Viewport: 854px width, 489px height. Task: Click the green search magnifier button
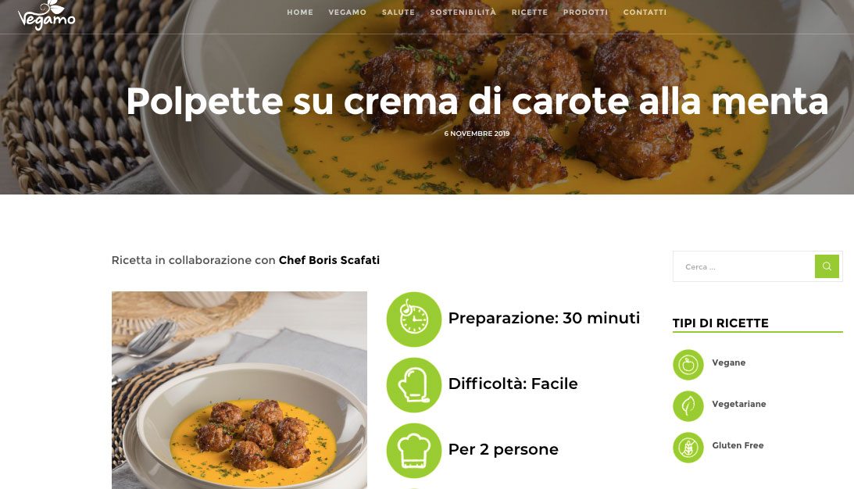[826, 266]
